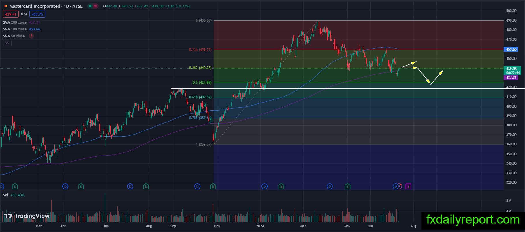Click the blue 459.66 SMA tag on price axis
The image size is (525, 232).
click(x=511, y=49)
